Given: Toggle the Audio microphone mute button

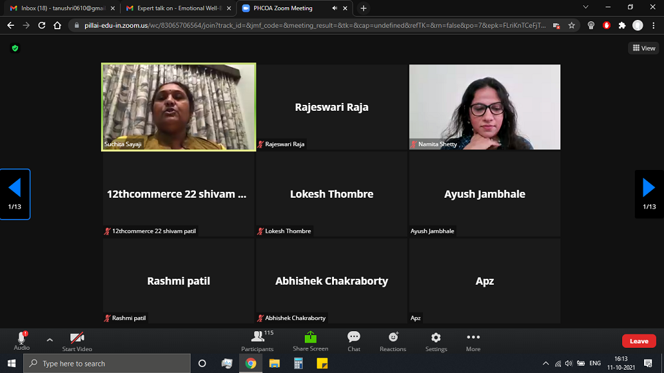Looking at the screenshot, I should (22, 340).
